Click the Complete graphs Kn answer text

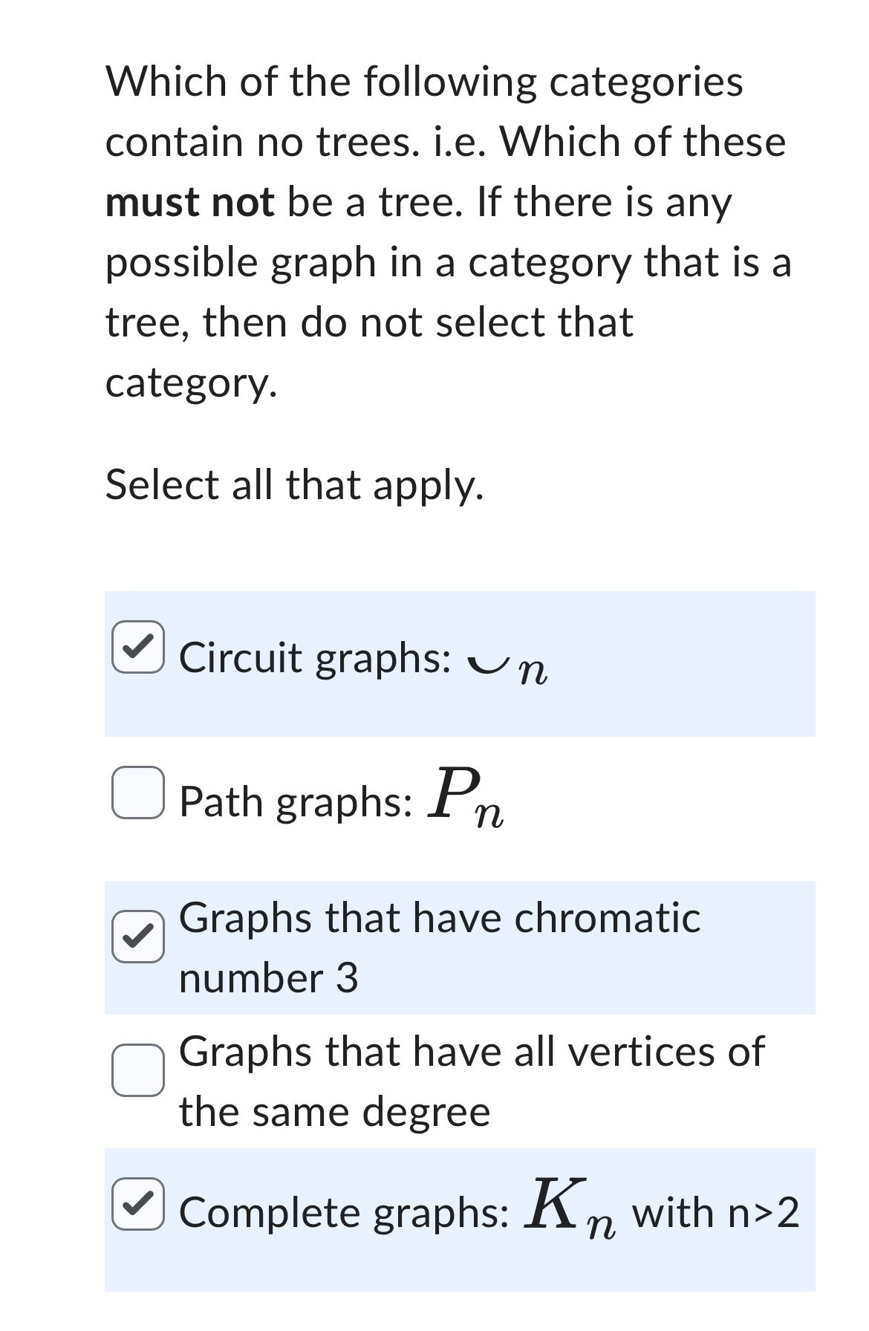pyautogui.click(x=490, y=1210)
